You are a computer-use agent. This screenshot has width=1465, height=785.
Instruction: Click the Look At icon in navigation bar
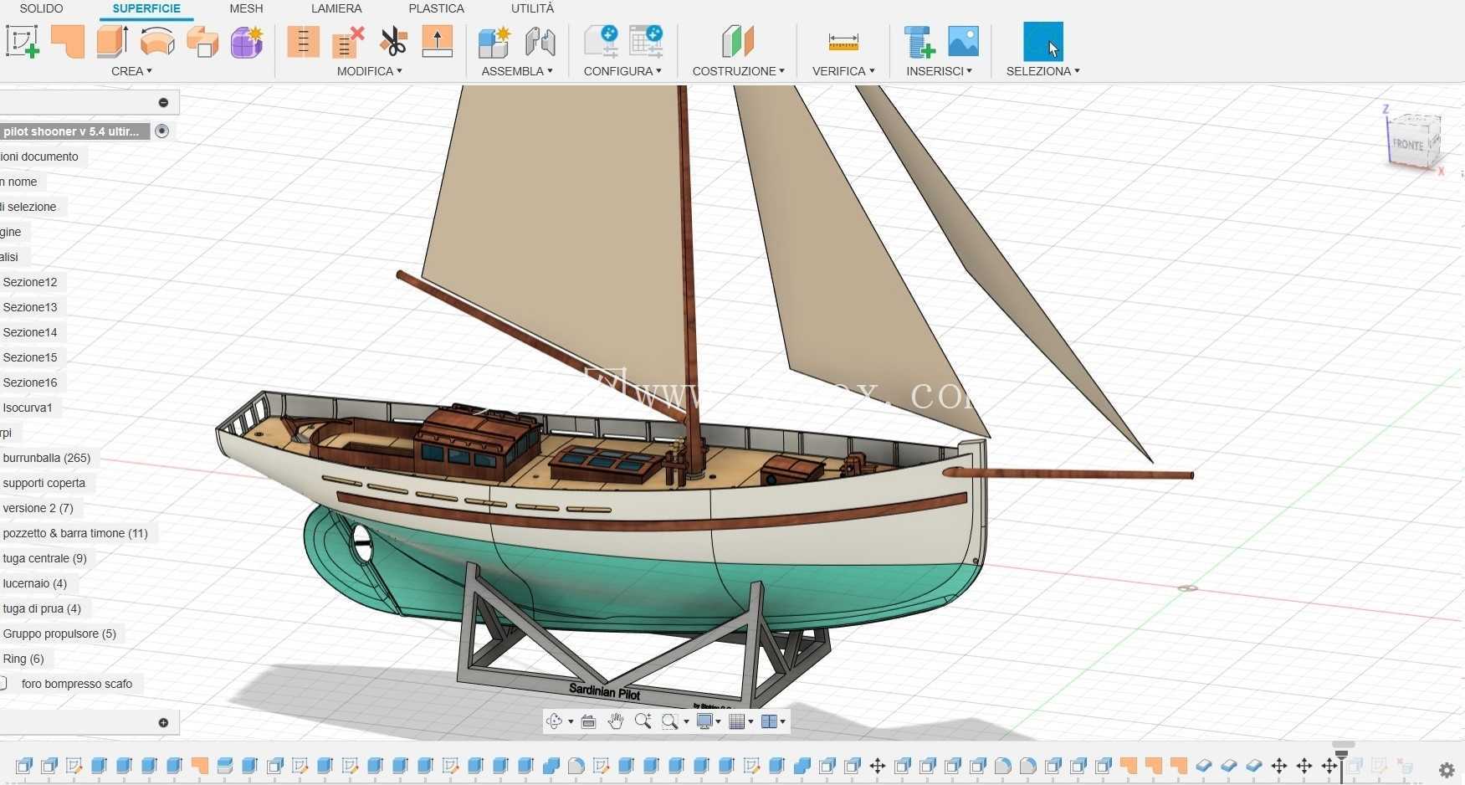588,721
